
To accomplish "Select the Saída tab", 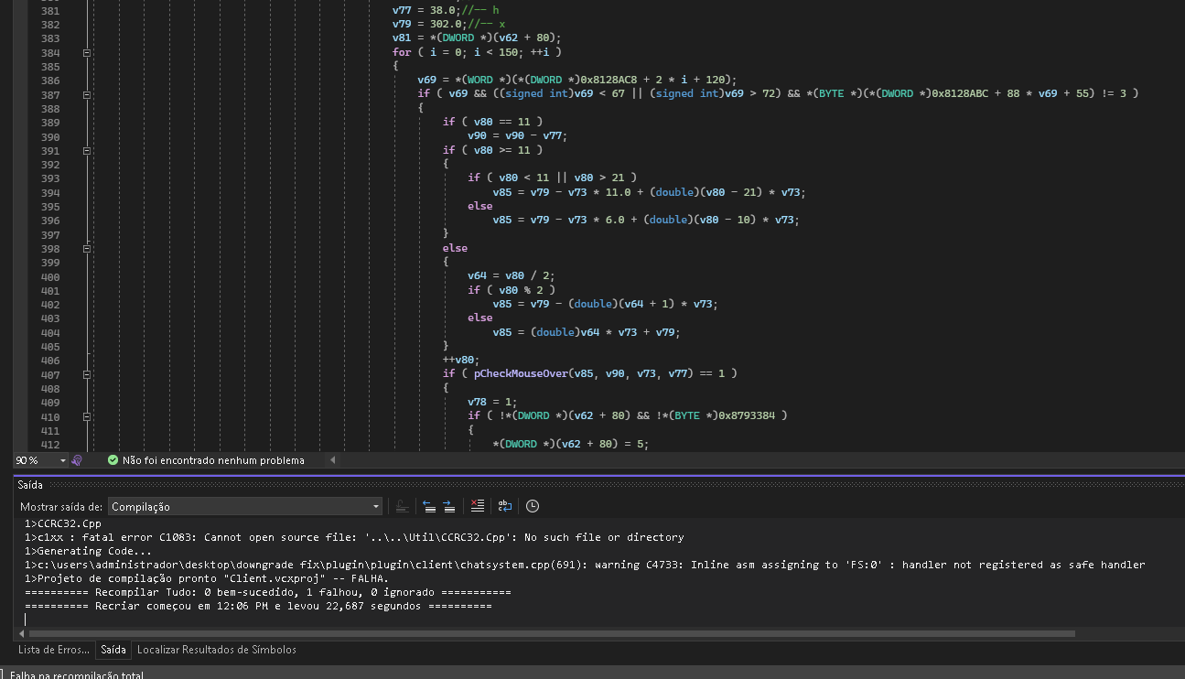I will click(x=113, y=650).
